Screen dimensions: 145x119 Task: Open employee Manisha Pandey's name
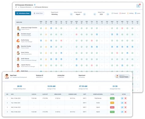(x=26, y=46)
